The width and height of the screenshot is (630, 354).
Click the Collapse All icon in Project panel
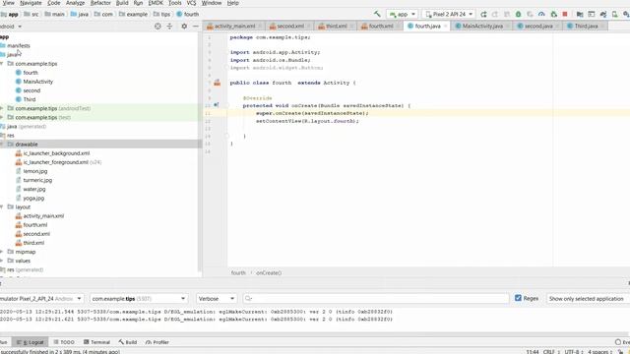(x=169, y=27)
